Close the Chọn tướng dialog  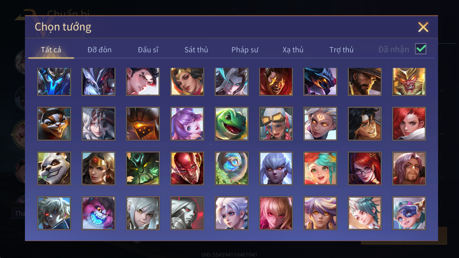[x=423, y=27]
